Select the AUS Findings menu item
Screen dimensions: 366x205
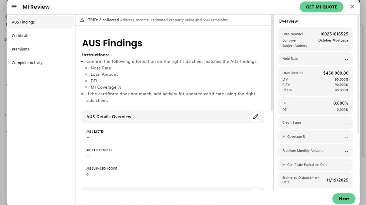point(41,22)
